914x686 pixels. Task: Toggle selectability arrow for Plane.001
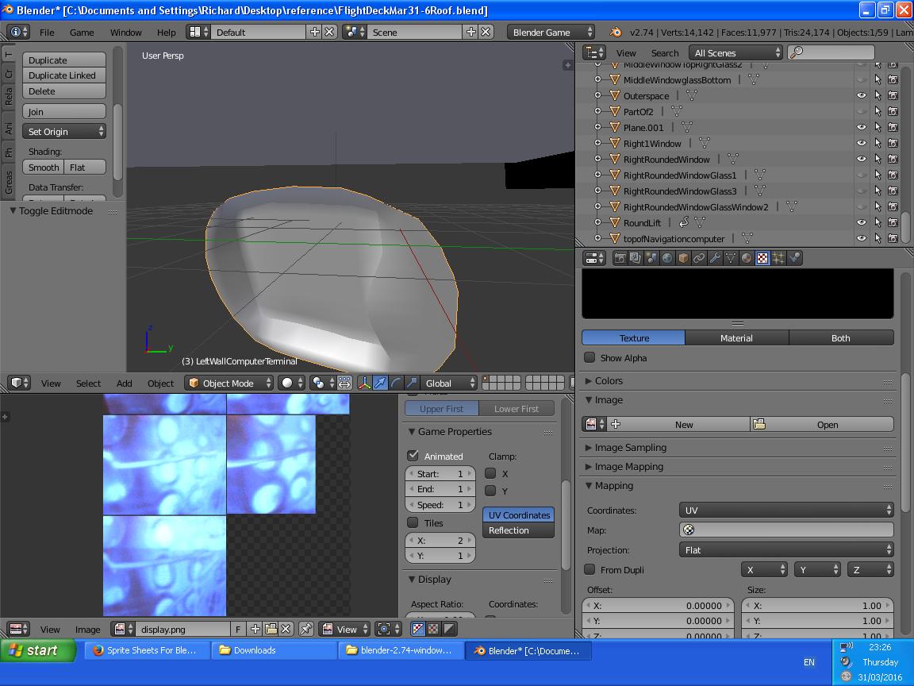click(x=878, y=127)
